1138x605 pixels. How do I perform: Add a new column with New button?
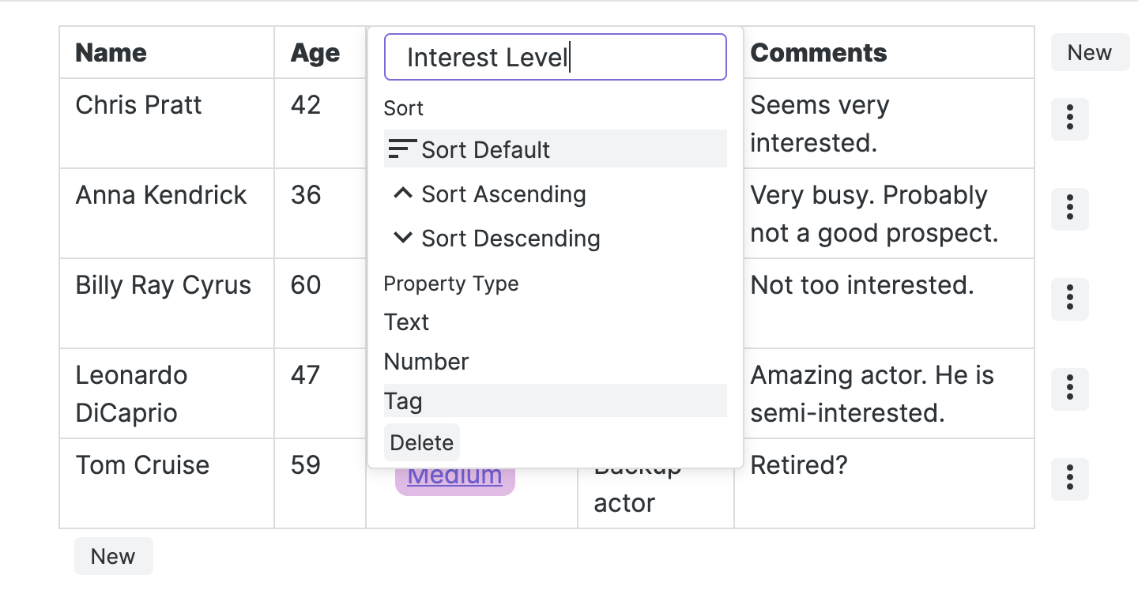[x=1089, y=53]
